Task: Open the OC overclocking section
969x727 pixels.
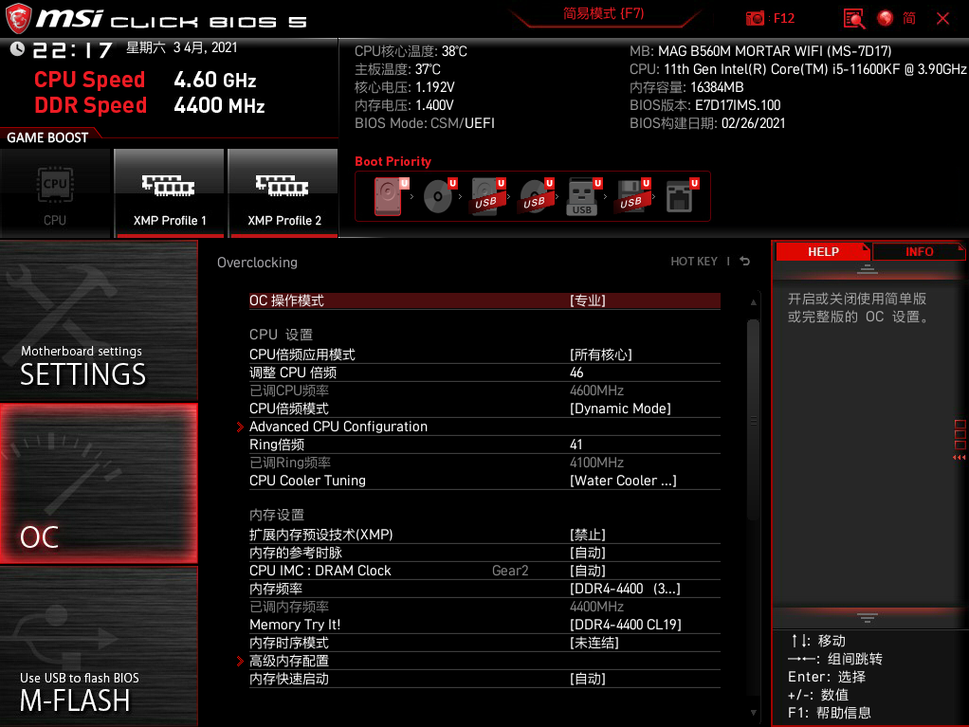Action: (99, 483)
